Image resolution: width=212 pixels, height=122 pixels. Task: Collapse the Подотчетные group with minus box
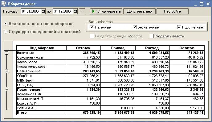7,90
